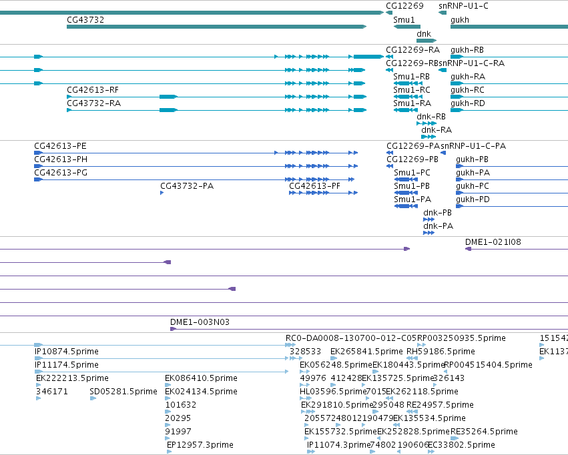Click the Smu1-PB protein label
The image size is (568, 455).
coord(412,186)
